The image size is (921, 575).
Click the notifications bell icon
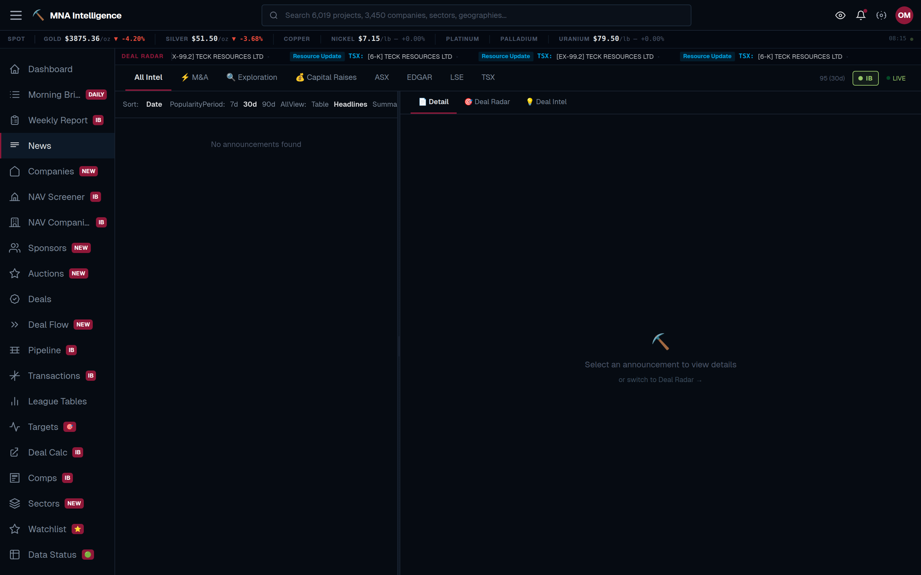point(861,15)
